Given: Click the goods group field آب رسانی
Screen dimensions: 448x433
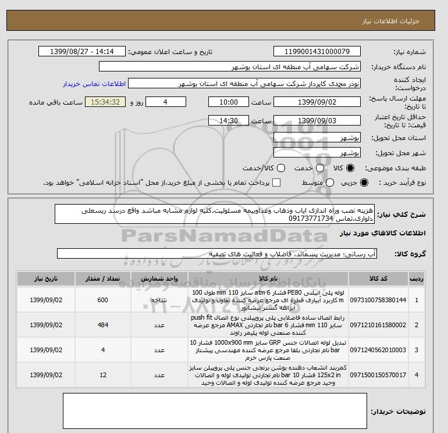Looking at the screenshot, I should [x=217, y=253].
